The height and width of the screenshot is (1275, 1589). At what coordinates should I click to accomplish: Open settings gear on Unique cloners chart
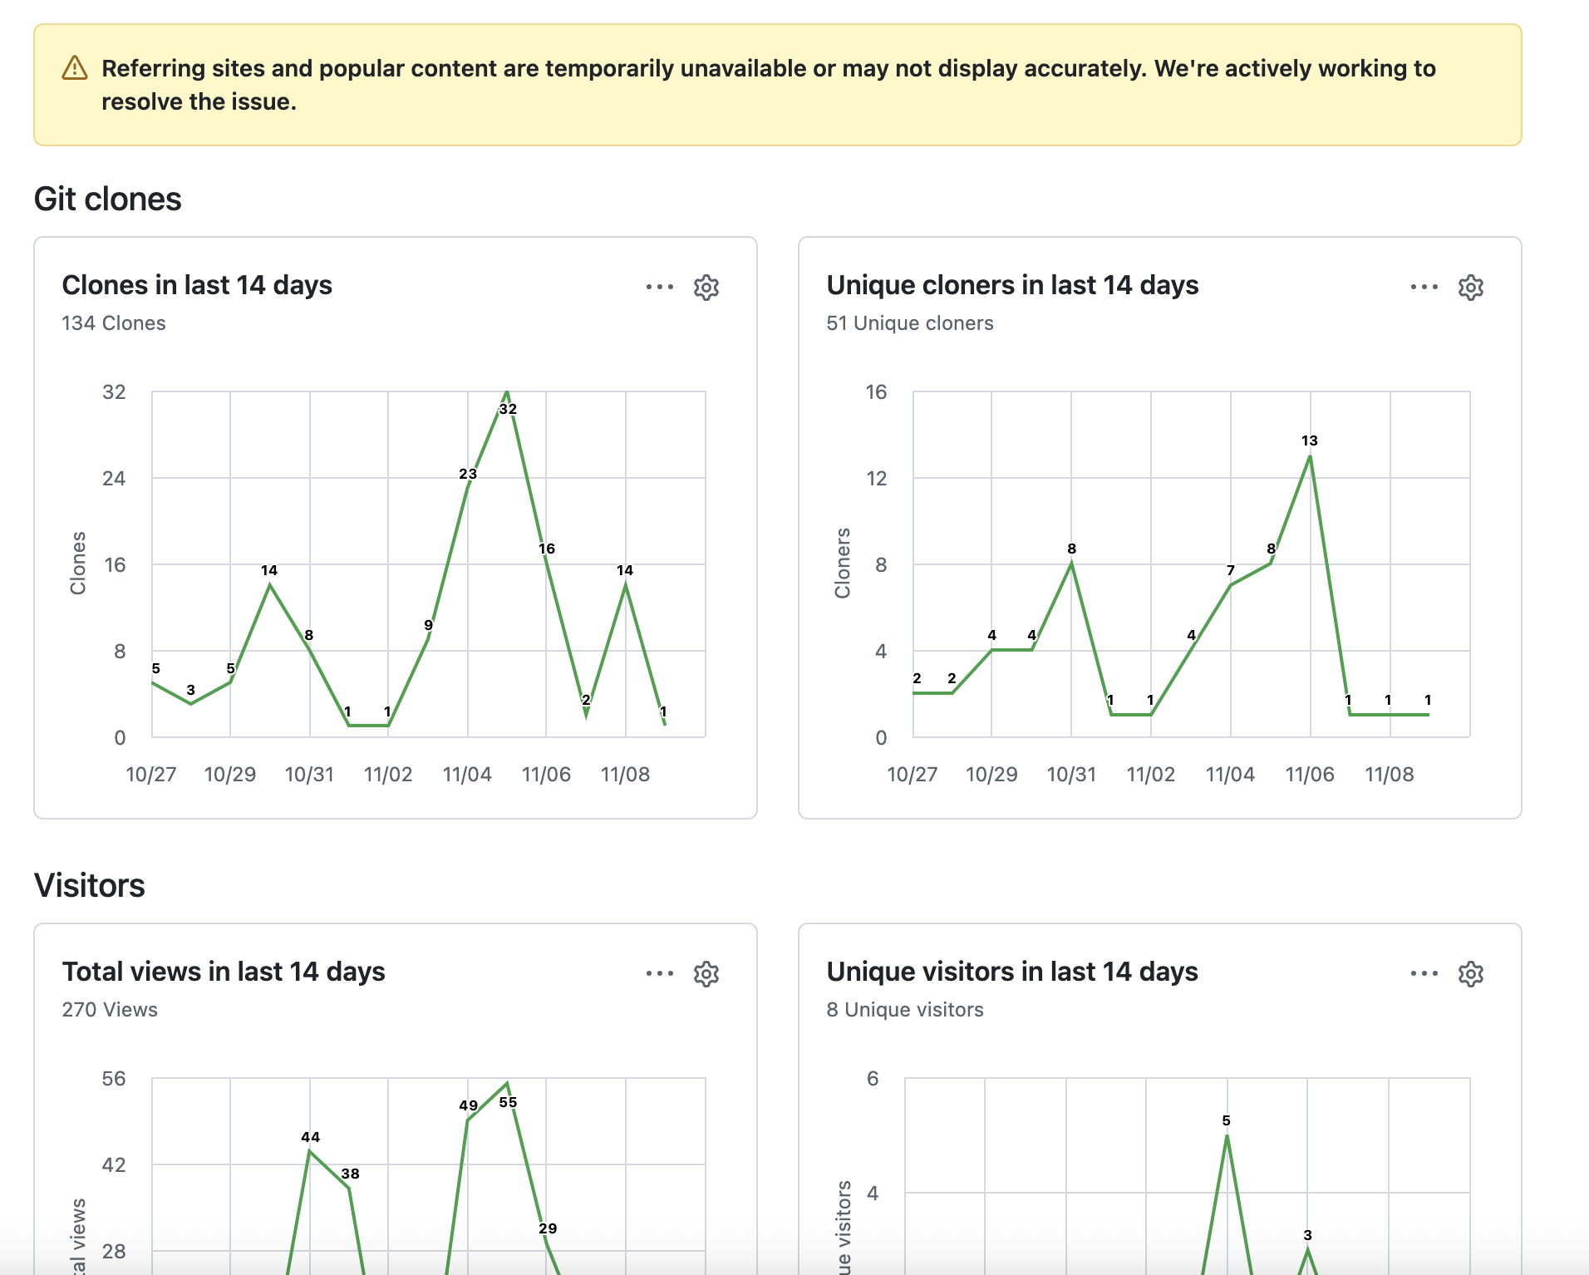tap(1470, 288)
